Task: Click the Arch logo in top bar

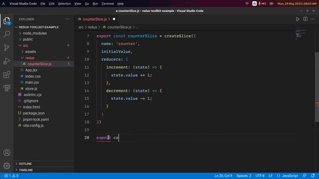Action: click(x=3, y=3)
